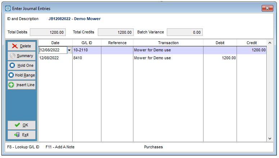Click the F11 - Add A Note hint
The width and height of the screenshot is (279, 158).
60,147
